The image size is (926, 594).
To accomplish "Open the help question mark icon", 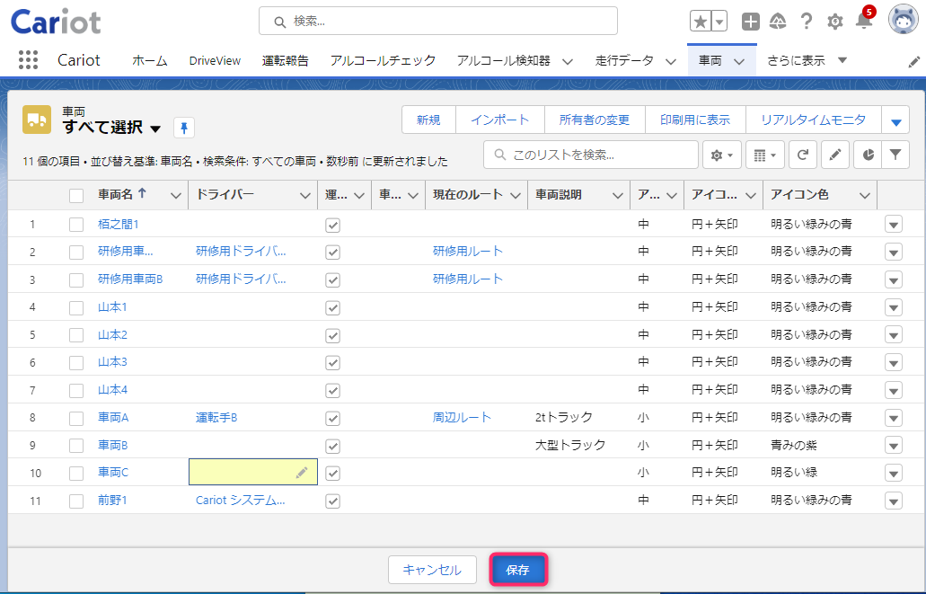I will [x=807, y=22].
